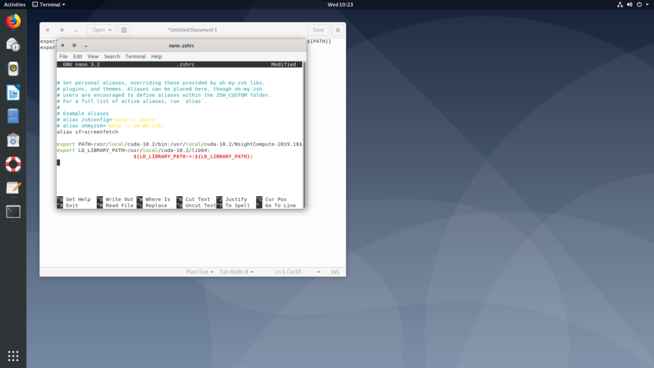Open the terminal Edit menu
The image size is (654, 368).
click(77, 56)
